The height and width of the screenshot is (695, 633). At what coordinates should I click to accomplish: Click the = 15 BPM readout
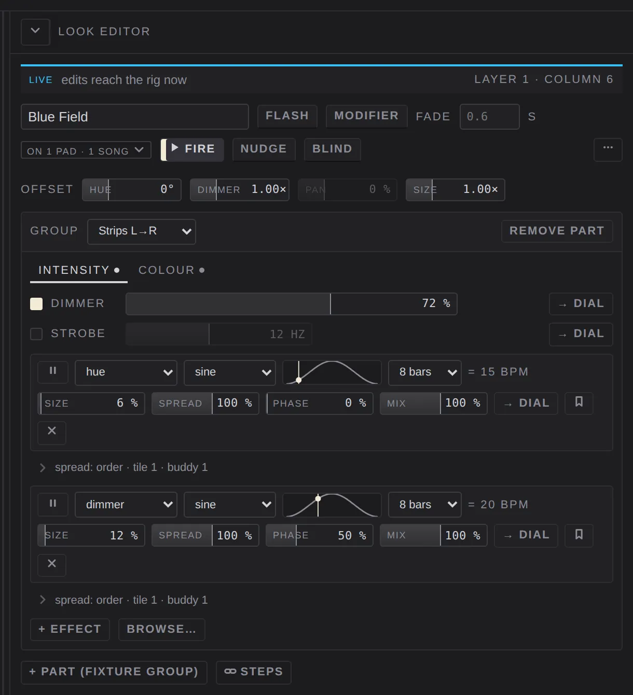[x=498, y=372]
